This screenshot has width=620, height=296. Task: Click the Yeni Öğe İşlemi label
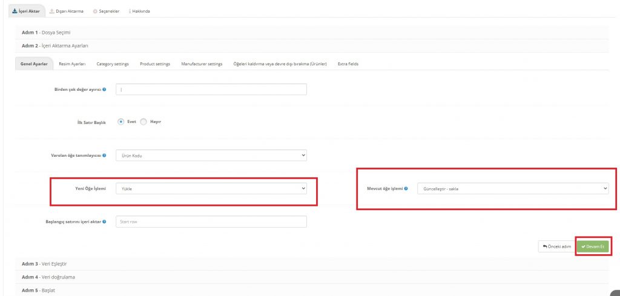[91, 189]
